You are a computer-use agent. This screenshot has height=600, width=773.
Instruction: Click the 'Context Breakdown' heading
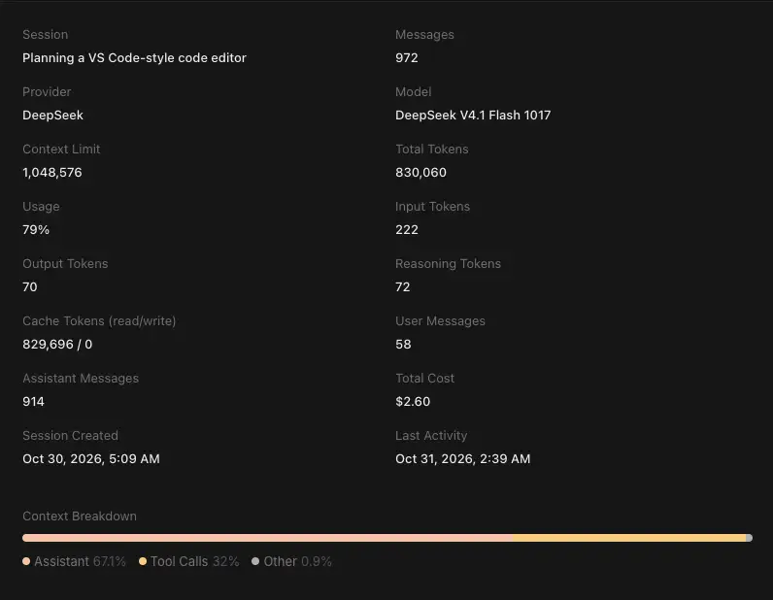(x=80, y=516)
